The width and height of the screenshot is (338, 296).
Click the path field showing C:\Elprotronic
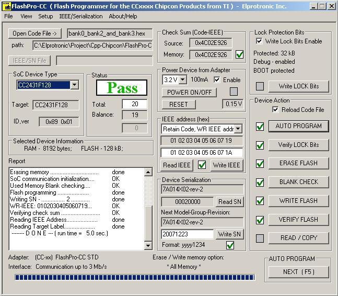tap(92, 45)
